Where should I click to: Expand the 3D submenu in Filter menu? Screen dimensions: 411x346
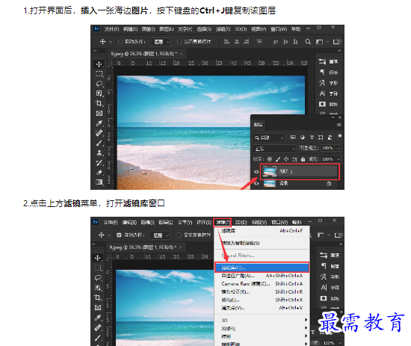pyautogui.click(x=262, y=320)
